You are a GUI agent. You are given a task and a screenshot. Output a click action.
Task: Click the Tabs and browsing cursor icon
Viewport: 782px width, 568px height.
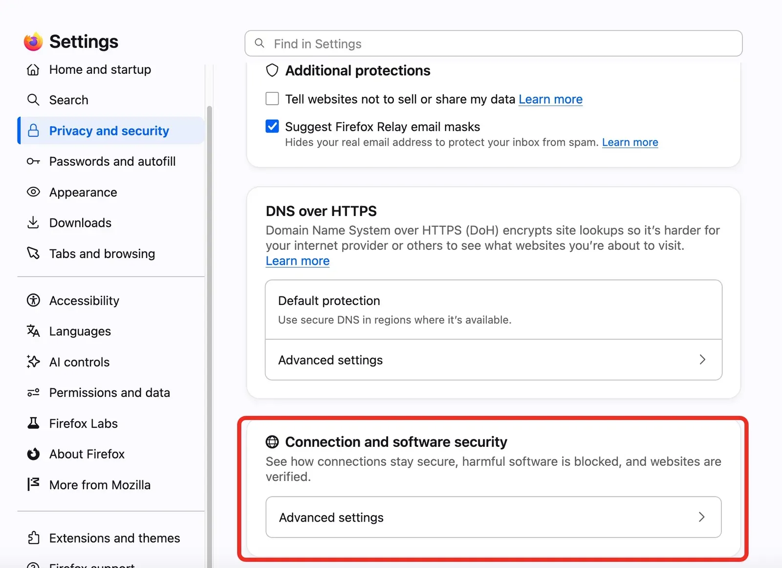33,253
